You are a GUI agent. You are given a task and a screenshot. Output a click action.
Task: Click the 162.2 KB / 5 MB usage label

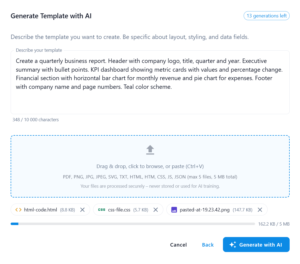[x=274, y=224]
